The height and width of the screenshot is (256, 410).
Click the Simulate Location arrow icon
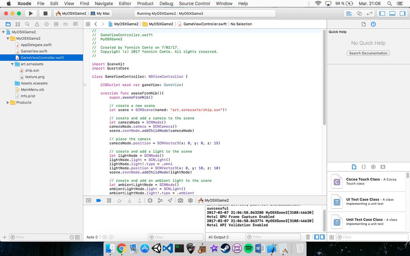pyautogui.click(x=170, y=200)
